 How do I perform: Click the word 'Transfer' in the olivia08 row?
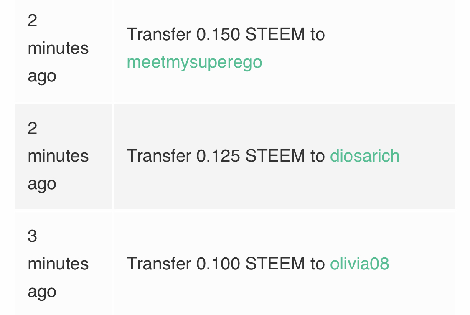point(159,264)
